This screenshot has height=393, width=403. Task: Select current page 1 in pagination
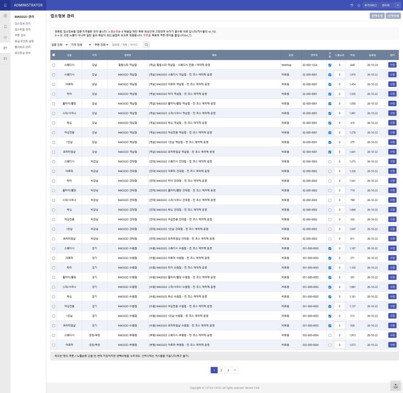pyautogui.click(x=214, y=370)
